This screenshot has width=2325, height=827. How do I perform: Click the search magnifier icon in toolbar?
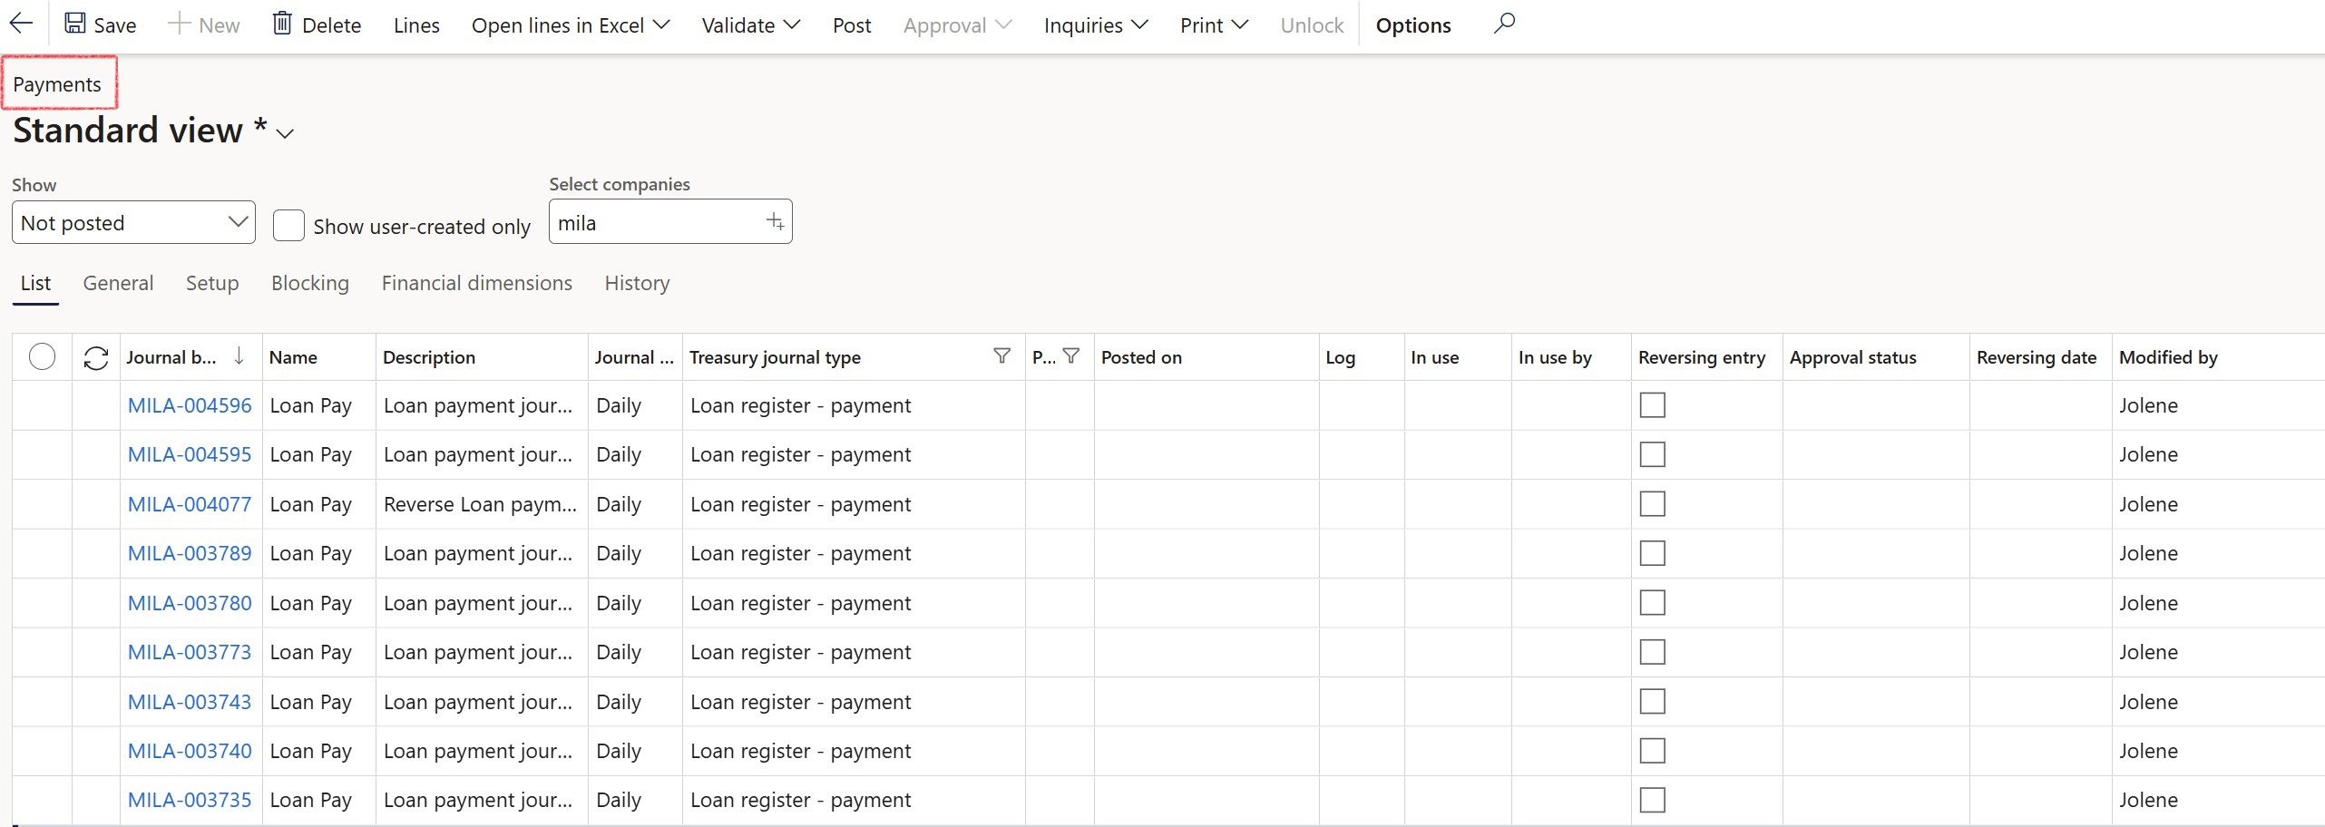click(x=1504, y=24)
